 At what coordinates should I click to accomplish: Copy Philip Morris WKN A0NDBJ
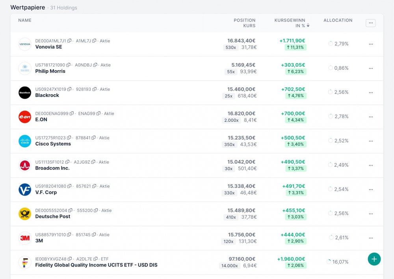pos(95,65)
